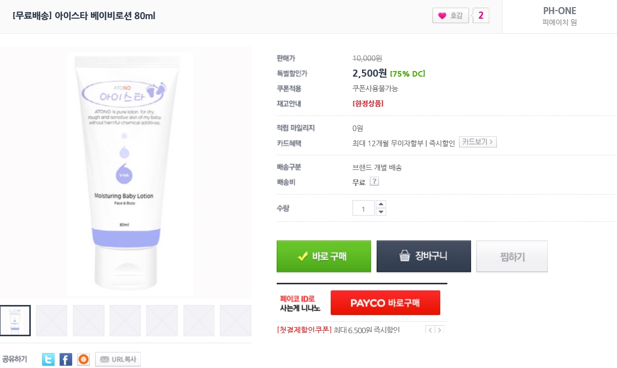Share product on Twitter
The image size is (617, 368).
pos(48,359)
